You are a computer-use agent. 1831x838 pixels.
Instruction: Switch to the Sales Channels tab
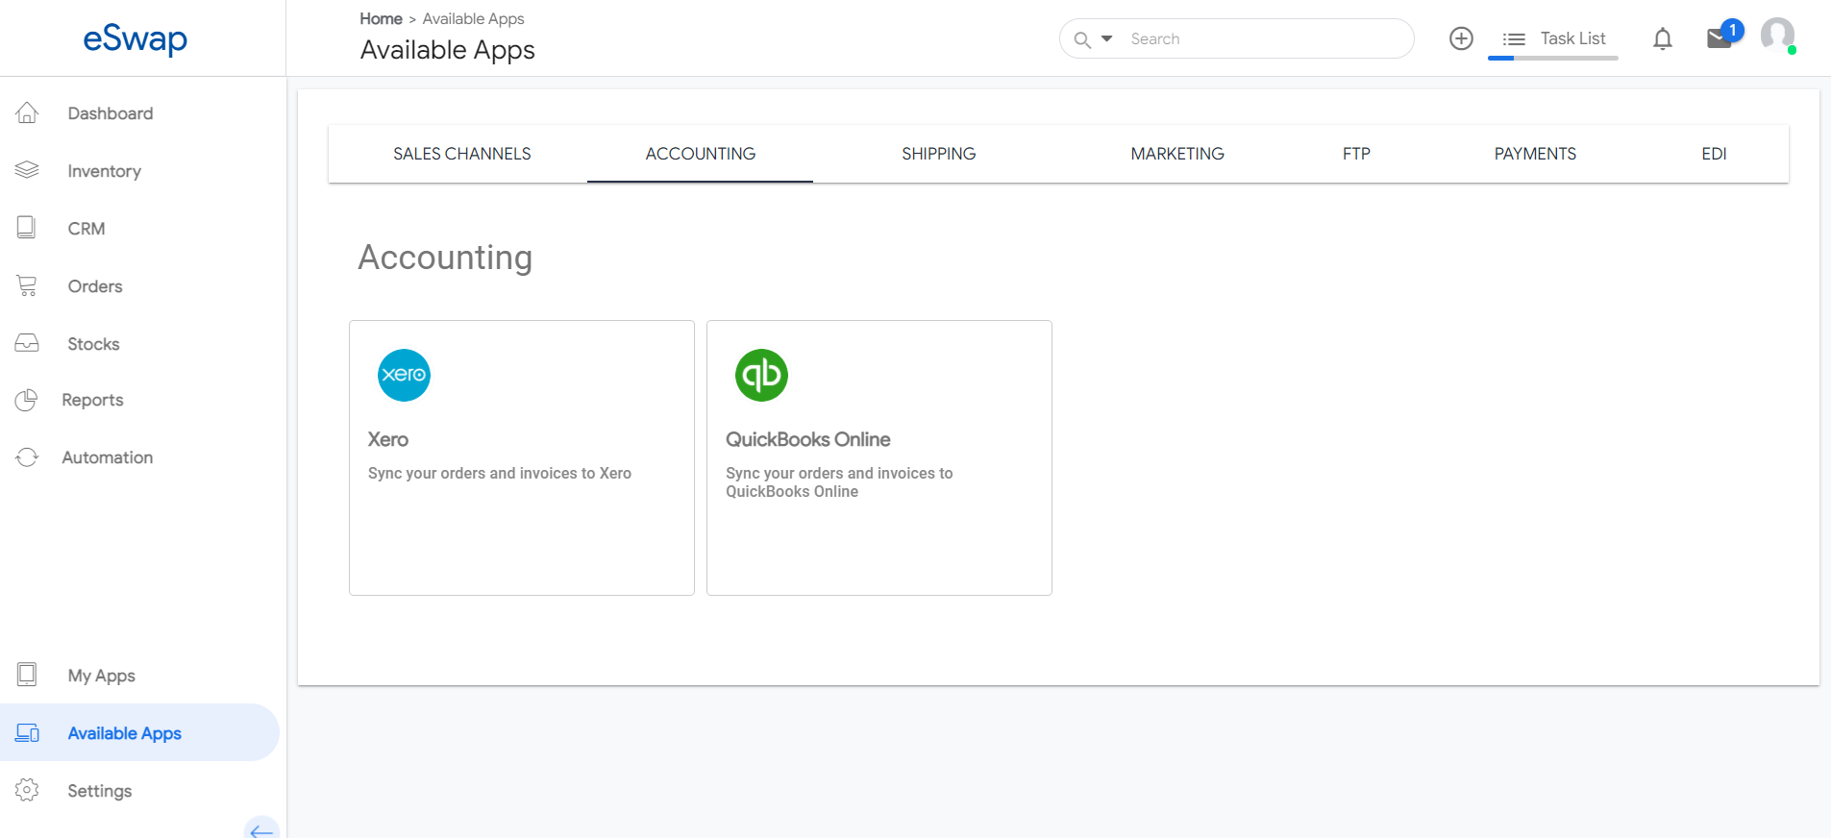(x=461, y=154)
